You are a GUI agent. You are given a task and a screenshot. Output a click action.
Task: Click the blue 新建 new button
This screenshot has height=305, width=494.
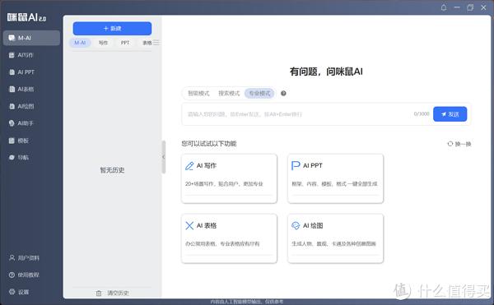click(x=112, y=29)
